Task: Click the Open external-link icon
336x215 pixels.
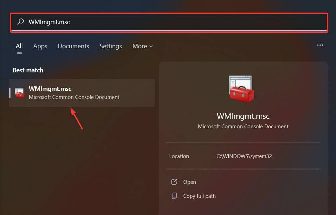Action: 174,182
